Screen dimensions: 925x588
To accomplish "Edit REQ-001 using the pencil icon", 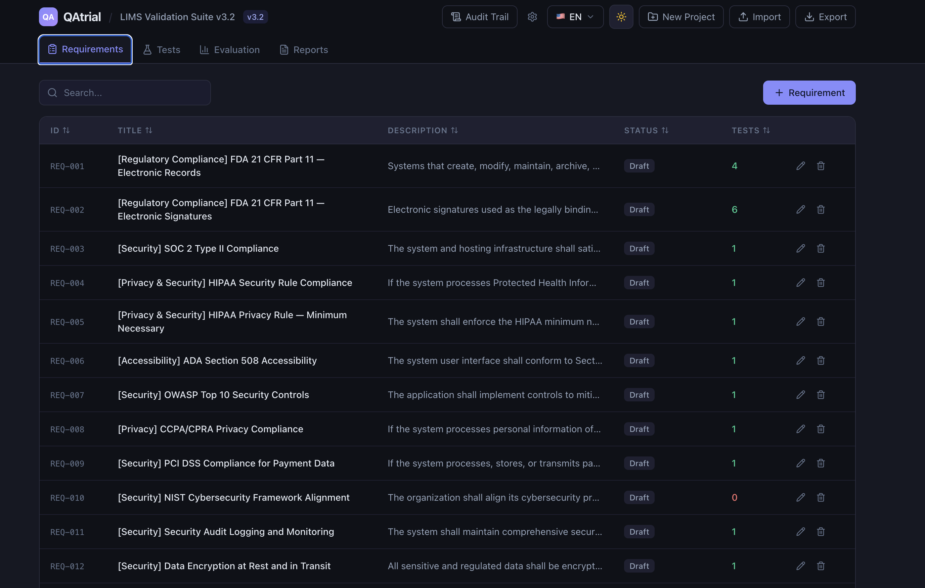I will point(801,165).
